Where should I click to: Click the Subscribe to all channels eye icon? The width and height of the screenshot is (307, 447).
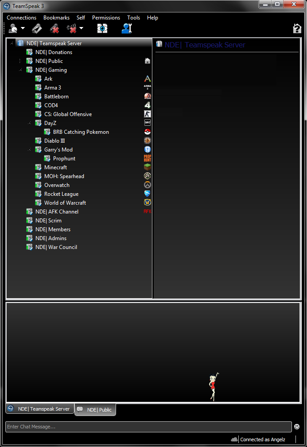(x=102, y=28)
